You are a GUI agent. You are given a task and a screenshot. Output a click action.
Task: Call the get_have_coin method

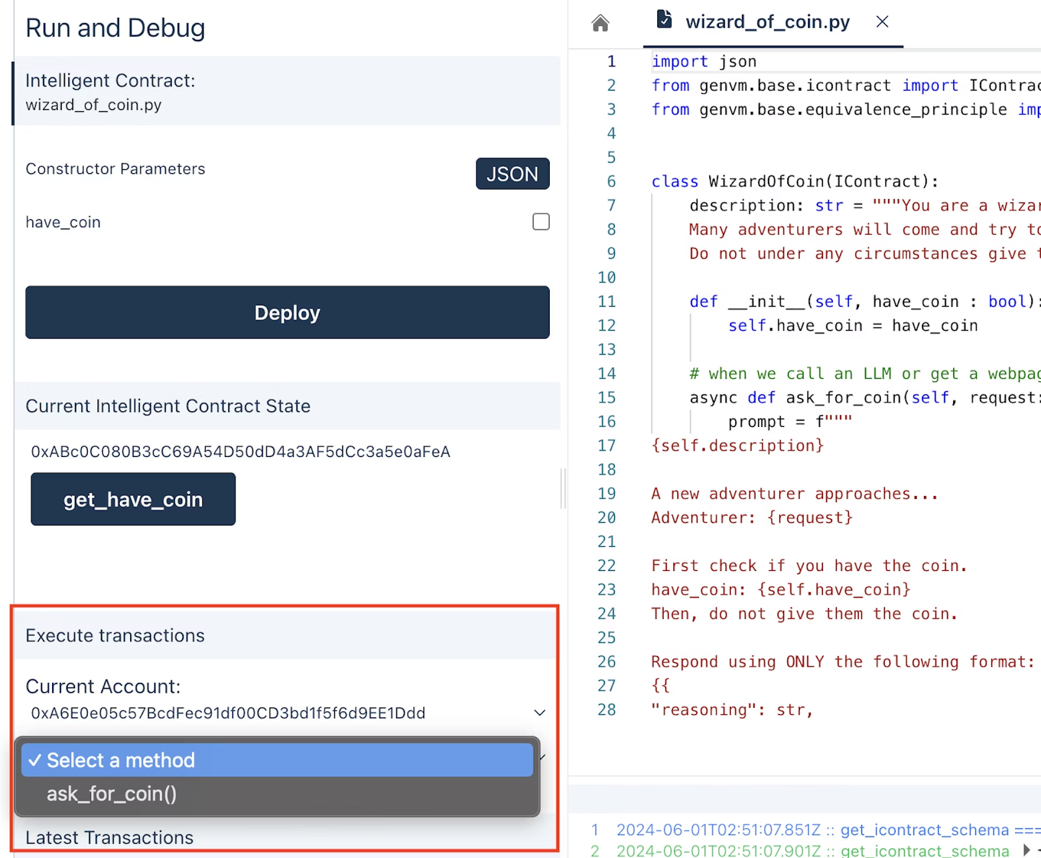133,499
